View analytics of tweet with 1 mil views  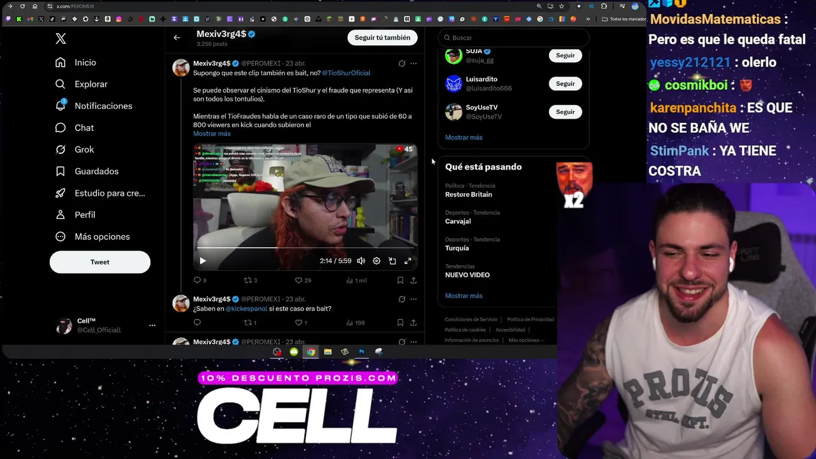(x=349, y=280)
